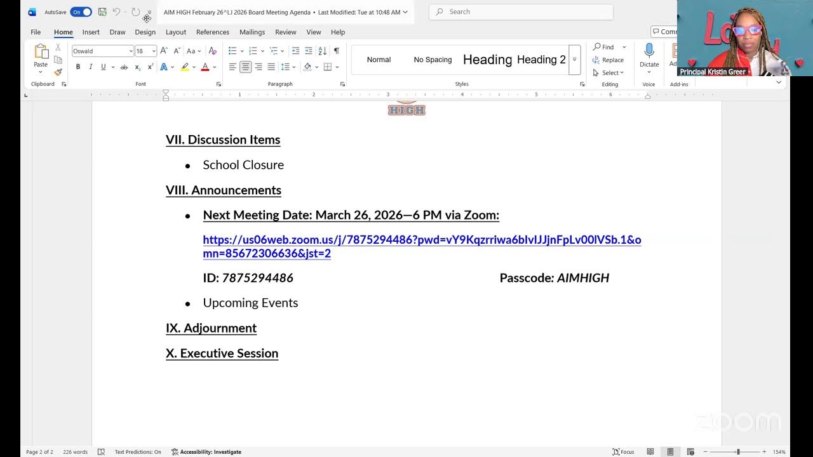
Task: Switch to the References tab
Action: pos(213,32)
